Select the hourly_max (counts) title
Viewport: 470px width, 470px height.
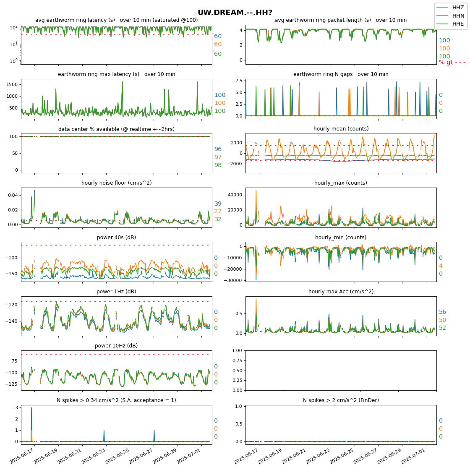tap(341, 183)
